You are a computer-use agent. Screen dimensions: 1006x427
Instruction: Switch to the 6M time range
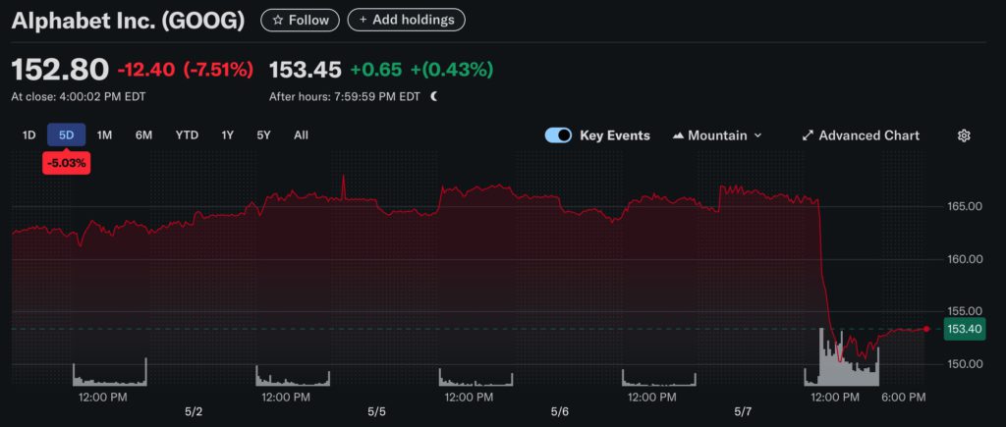[x=143, y=135]
